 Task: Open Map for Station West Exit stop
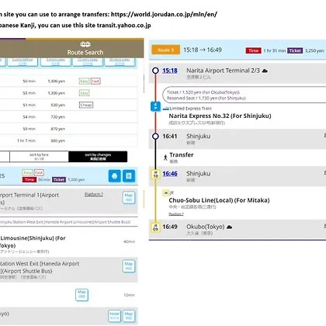point(129,266)
